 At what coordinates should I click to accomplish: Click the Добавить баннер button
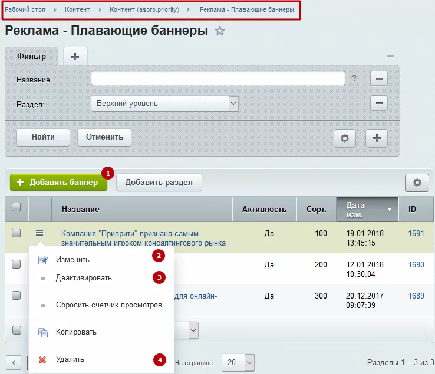tap(58, 183)
